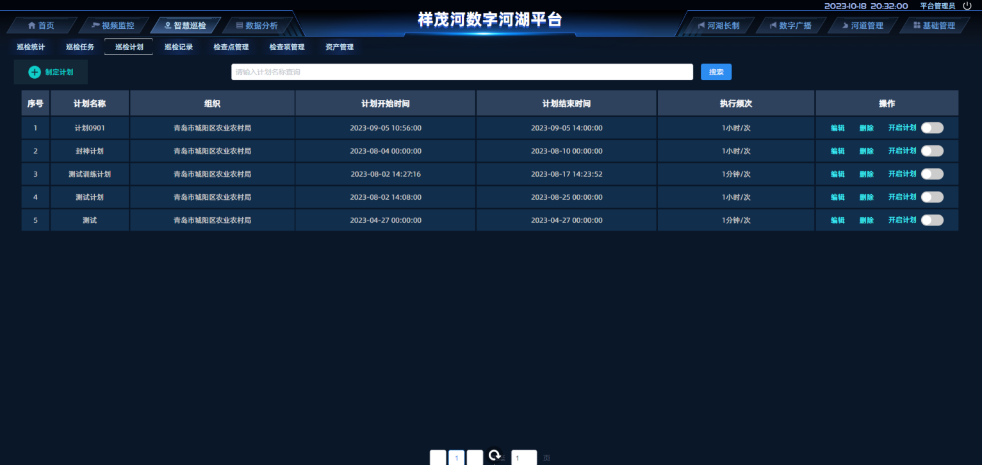The height and width of the screenshot is (465, 982).
Task: Click the refresh icon in pagination
Action: (x=495, y=455)
